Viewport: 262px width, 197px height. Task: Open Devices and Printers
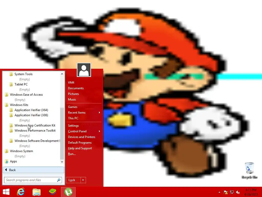[x=82, y=137]
